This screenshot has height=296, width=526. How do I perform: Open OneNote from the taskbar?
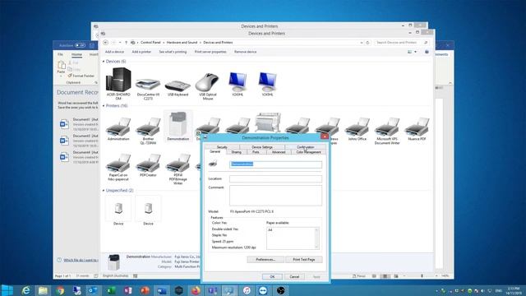[128, 290]
